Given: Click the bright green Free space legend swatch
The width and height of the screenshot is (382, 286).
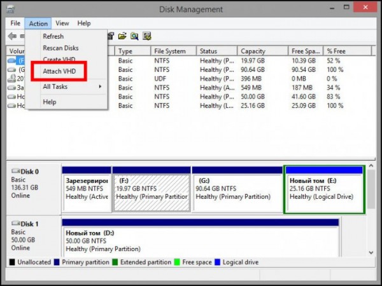Looking at the screenshot, I should click(177, 262).
